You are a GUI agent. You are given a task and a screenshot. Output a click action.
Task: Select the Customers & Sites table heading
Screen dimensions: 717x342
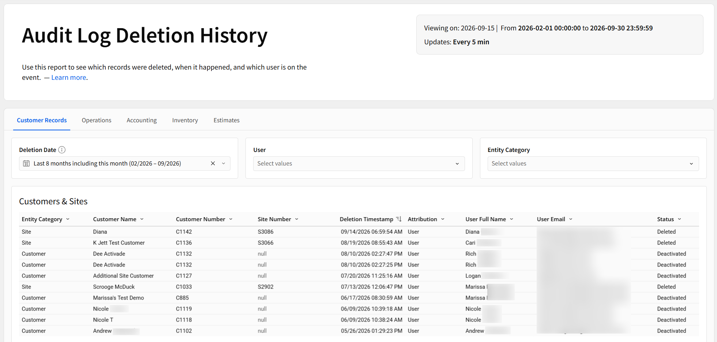53,201
